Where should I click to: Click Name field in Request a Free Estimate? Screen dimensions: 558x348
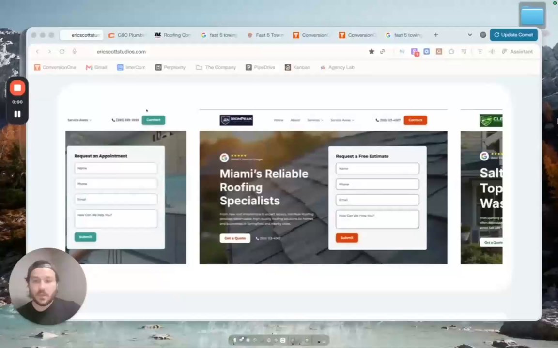377,169
